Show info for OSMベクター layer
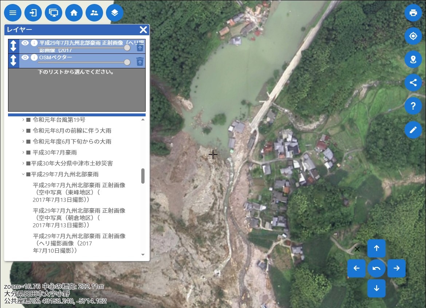This screenshot has height=308, width=426. (34, 57)
